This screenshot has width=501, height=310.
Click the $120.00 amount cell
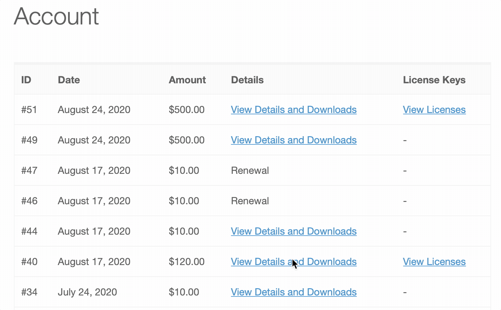186,262
